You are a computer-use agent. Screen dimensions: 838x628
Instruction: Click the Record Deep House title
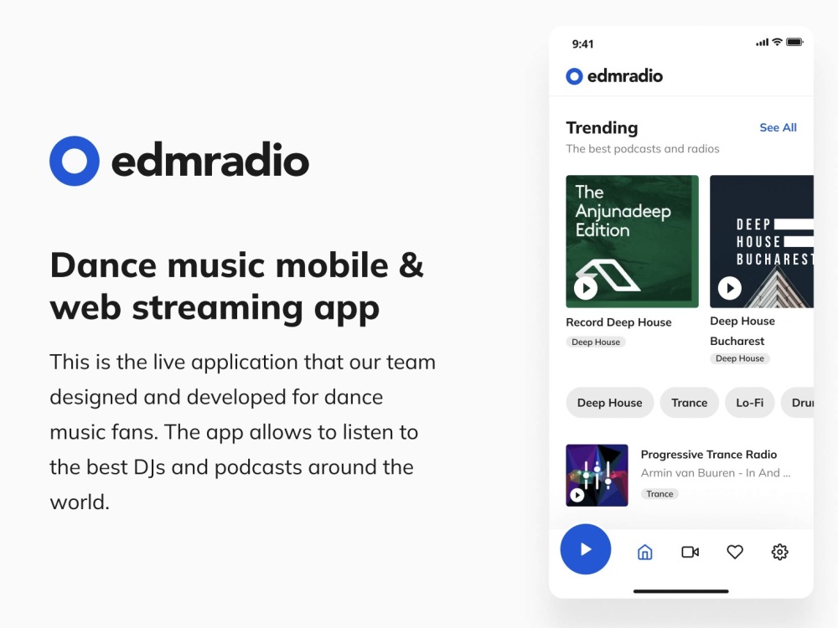click(619, 322)
